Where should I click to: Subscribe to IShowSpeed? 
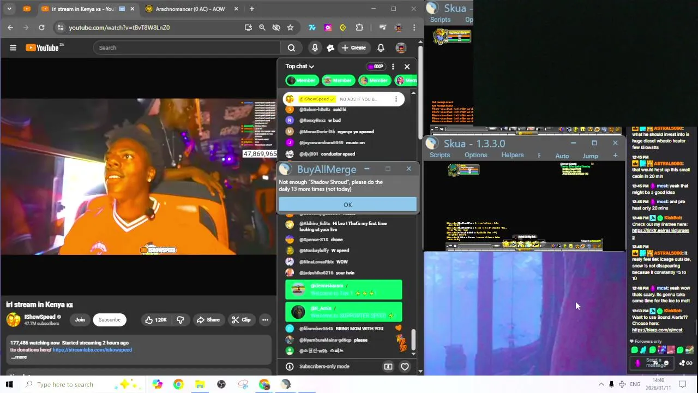(110, 320)
